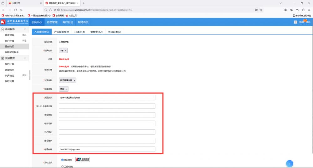Click 我的订单 in the sidebar
This screenshot has height=168, width=313.
point(9,64)
